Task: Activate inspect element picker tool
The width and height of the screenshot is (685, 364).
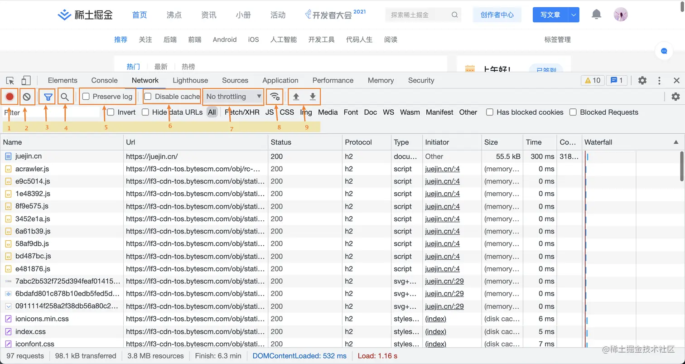Action: pos(10,81)
